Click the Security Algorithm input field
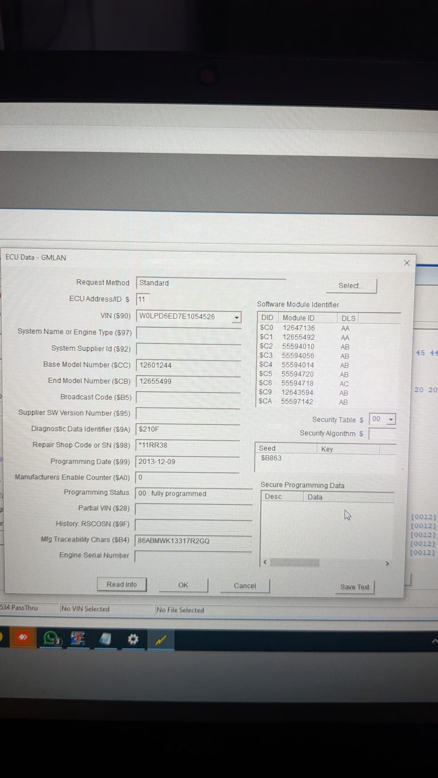The width and height of the screenshot is (438, 778). [x=382, y=434]
